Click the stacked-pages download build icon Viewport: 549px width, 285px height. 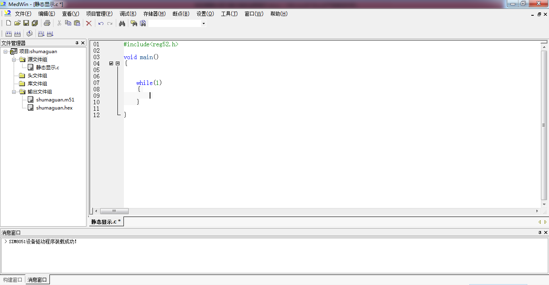click(x=29, y=34)
